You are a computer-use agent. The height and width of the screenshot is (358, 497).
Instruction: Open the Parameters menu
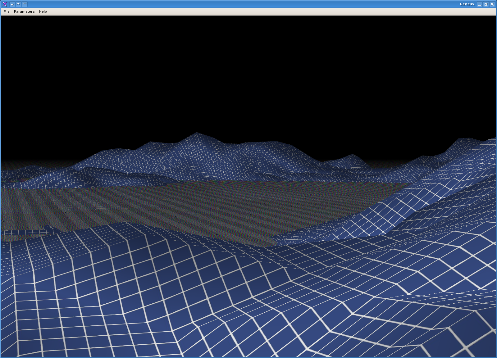pos(24,11)
